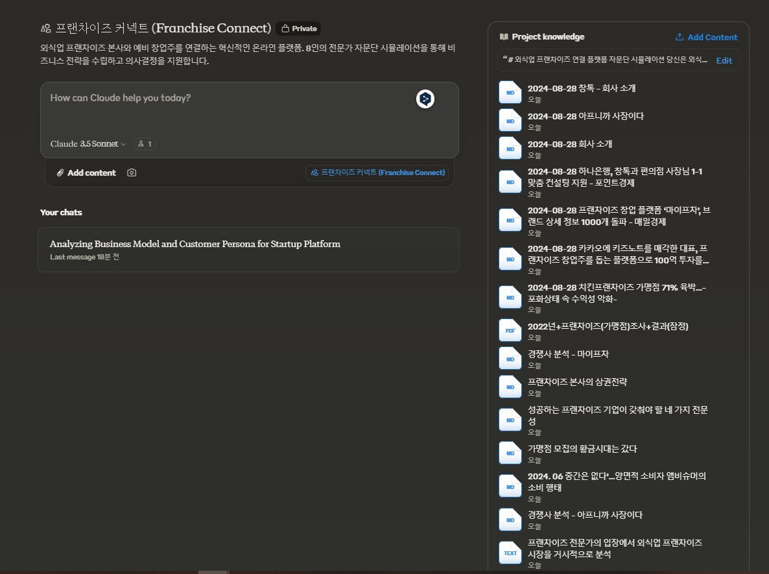The height and width of the screenshot is (574, 769).
Task: Open the 'Analyzing Business Model and Customer Persona' chat
Action: click(248, 250)
